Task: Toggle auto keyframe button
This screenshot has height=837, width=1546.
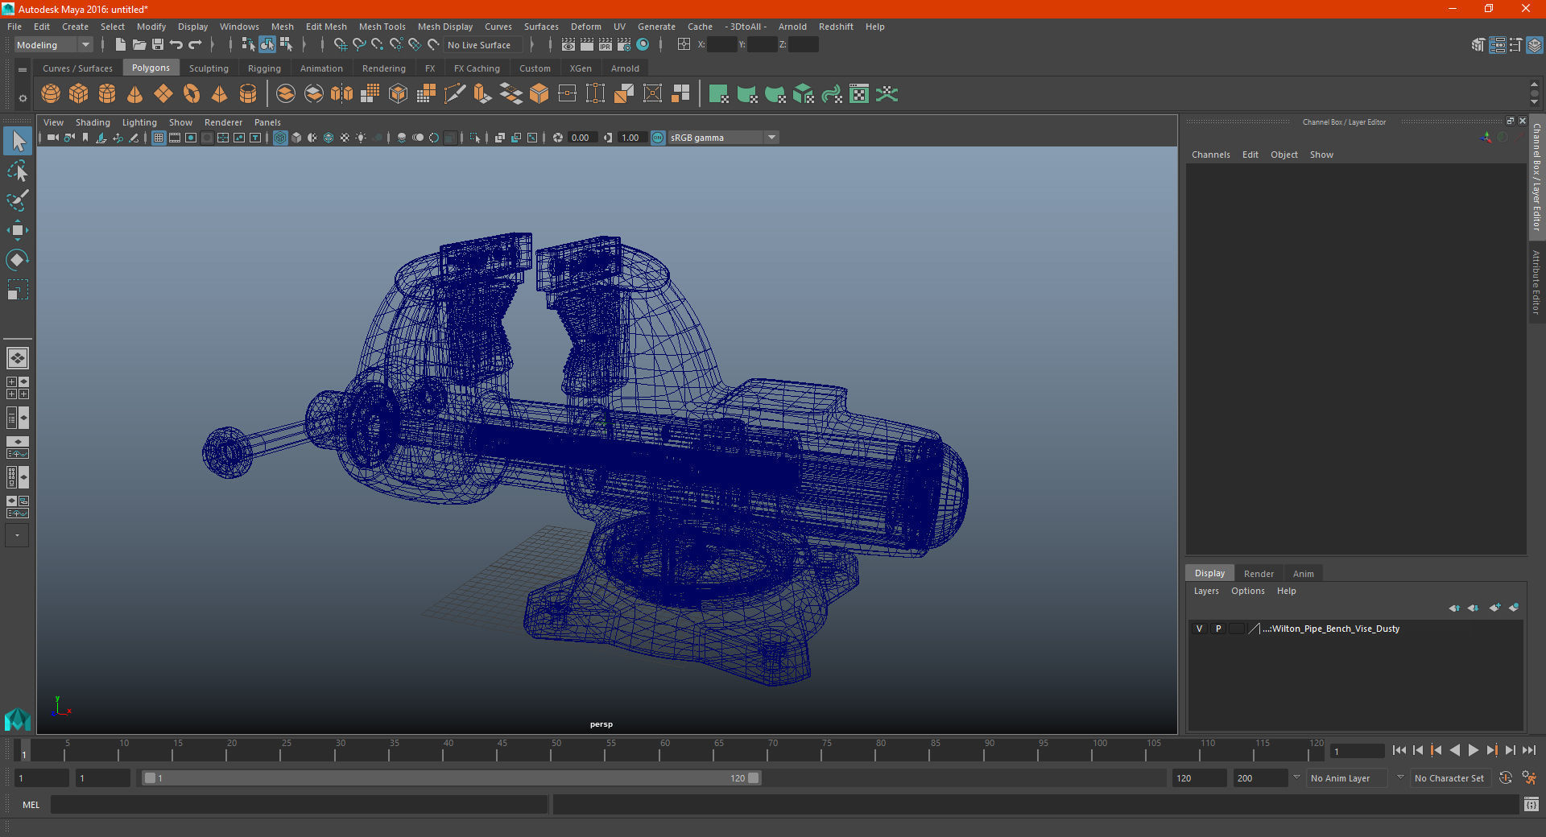Action: [x=1505, y=777]
